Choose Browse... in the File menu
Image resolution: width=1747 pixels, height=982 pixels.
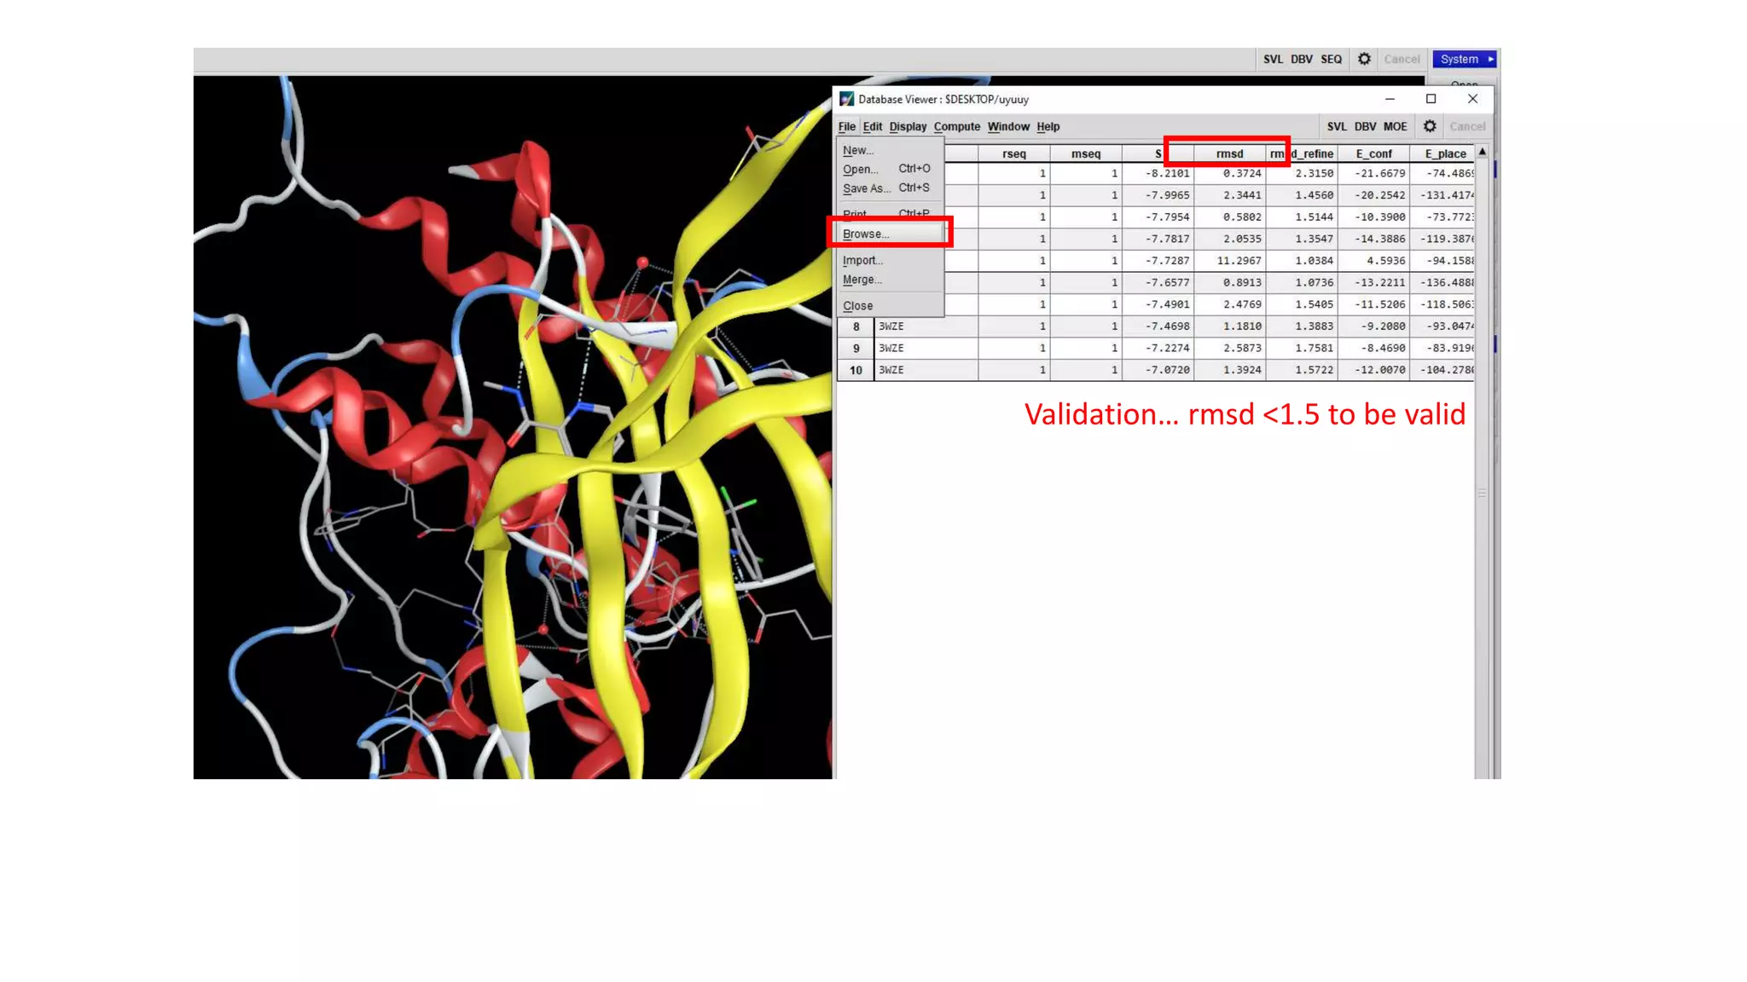click(866, 234)
